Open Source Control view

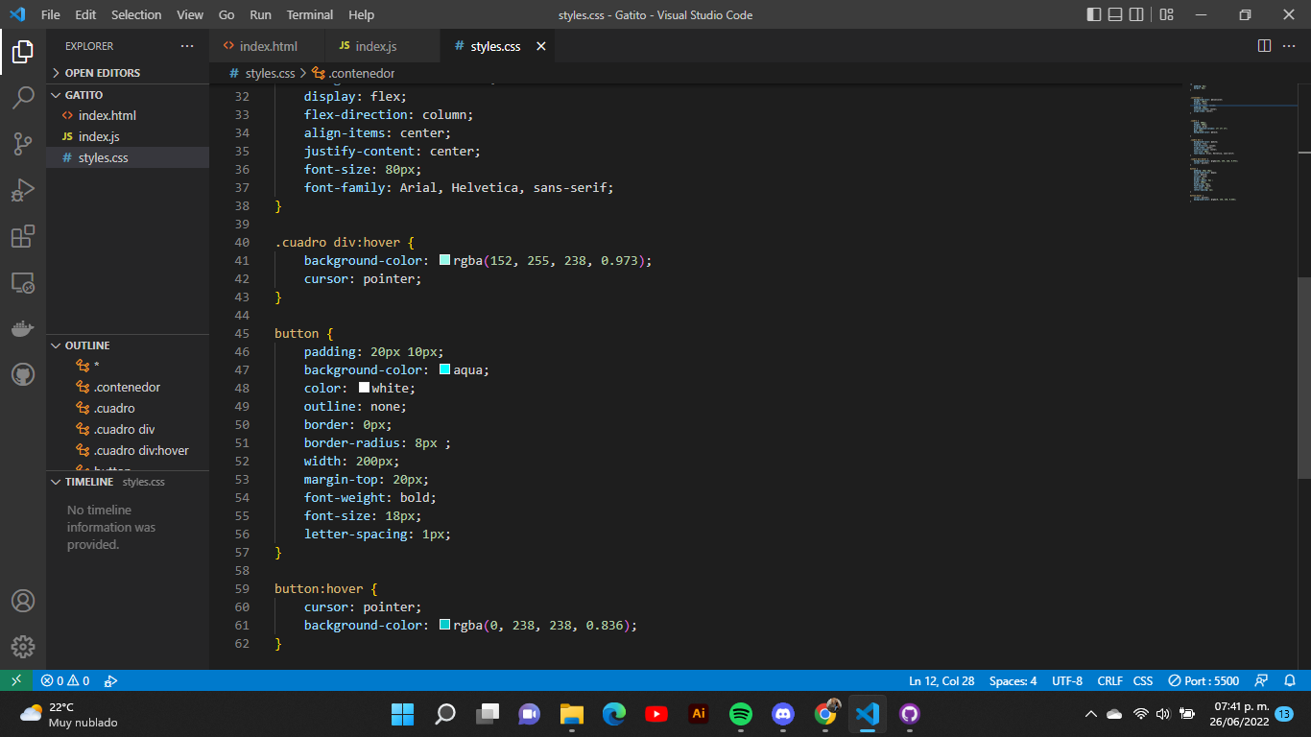(x=23, y=144)
